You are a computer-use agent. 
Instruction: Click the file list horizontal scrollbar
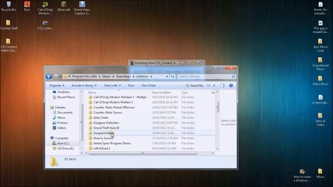coord(143,153)
